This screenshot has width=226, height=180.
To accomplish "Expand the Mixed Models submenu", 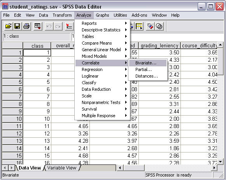I will 102,56.
